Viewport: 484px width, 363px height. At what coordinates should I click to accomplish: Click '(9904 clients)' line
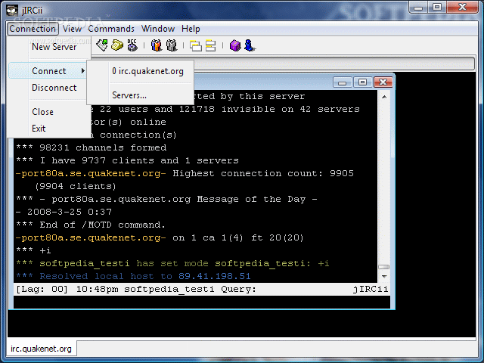pos(76,186)
